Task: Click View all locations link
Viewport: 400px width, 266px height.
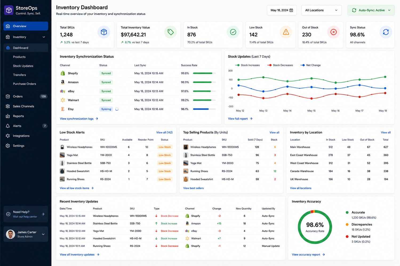Action: click(301, 188)
